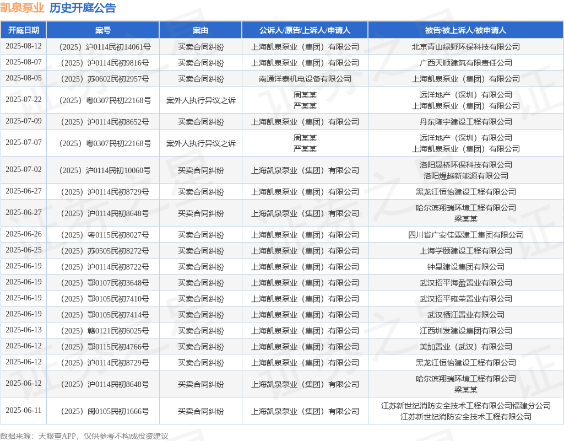This screenshot has width=564, height=441.
Task: Select defendant 广西天顺建筑有限责任公司
Action: click(466, 63)
